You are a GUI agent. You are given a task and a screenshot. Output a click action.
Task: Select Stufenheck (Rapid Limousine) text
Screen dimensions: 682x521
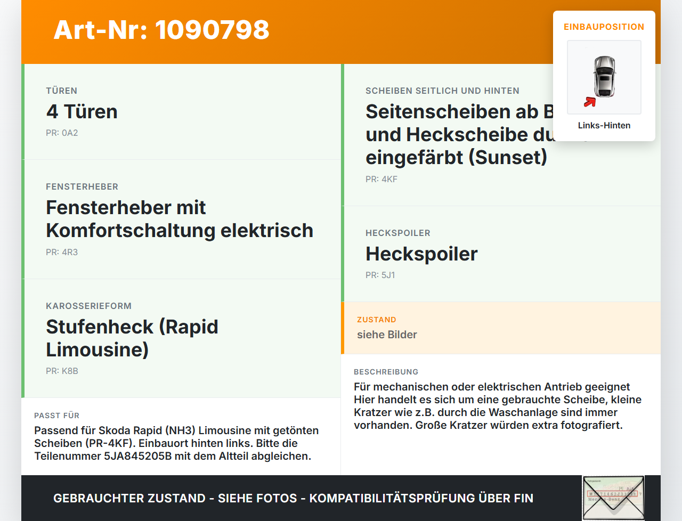(132, 338)
